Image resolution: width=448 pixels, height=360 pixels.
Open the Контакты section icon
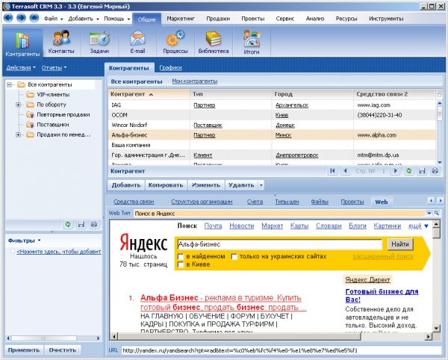click(x=61, y=43)
